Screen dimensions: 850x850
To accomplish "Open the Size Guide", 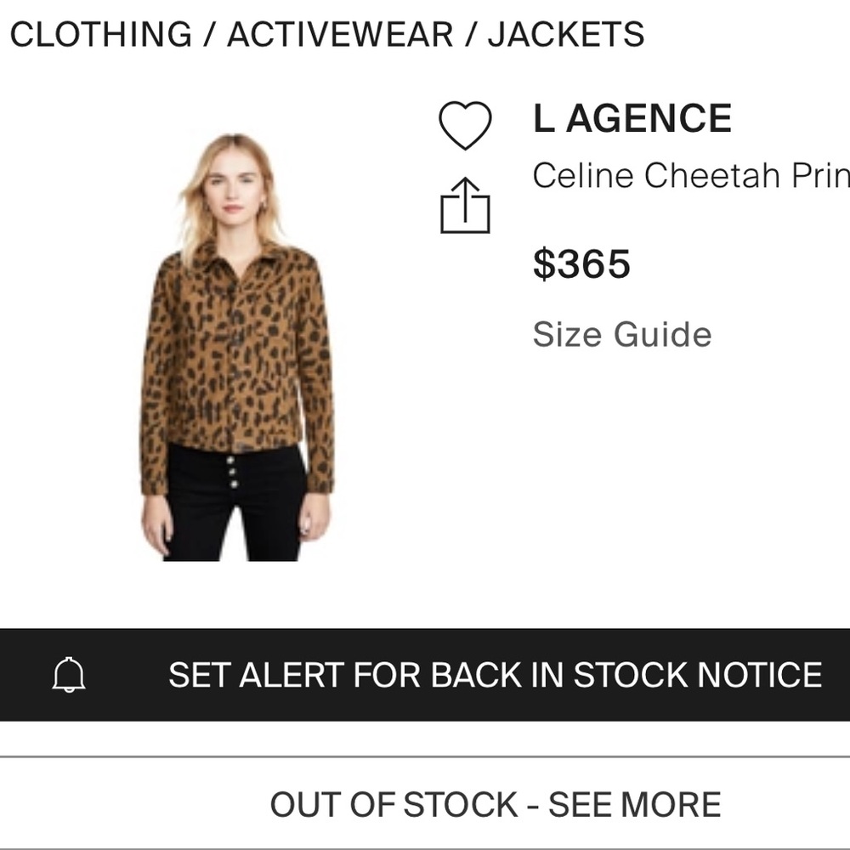I will pyautogui.click(x=621, y=333).
